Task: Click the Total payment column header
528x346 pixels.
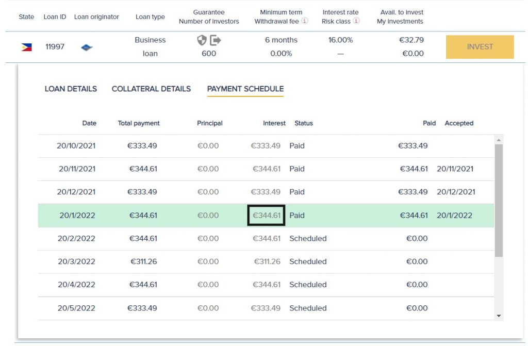Action: 139,123
